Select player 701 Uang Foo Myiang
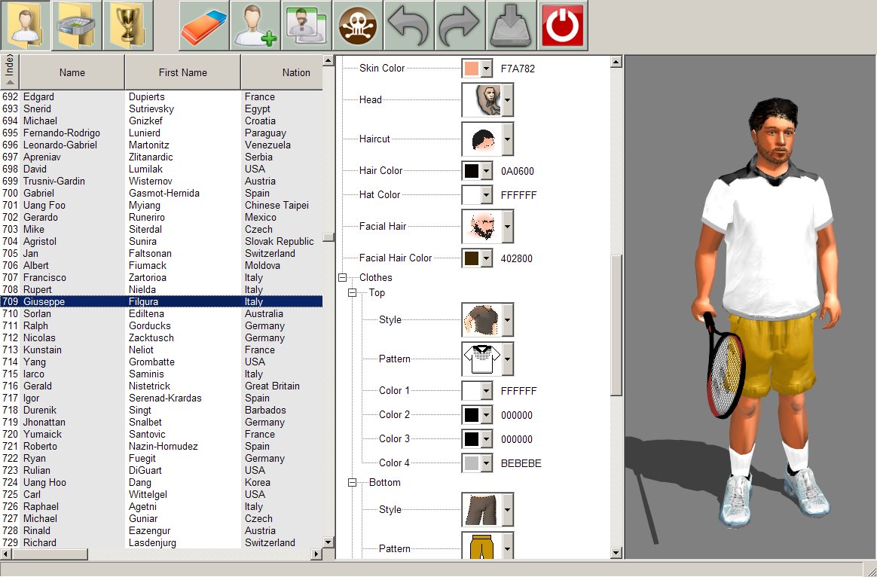The width and height of the screenshot is (877, 577). (161, 205)
